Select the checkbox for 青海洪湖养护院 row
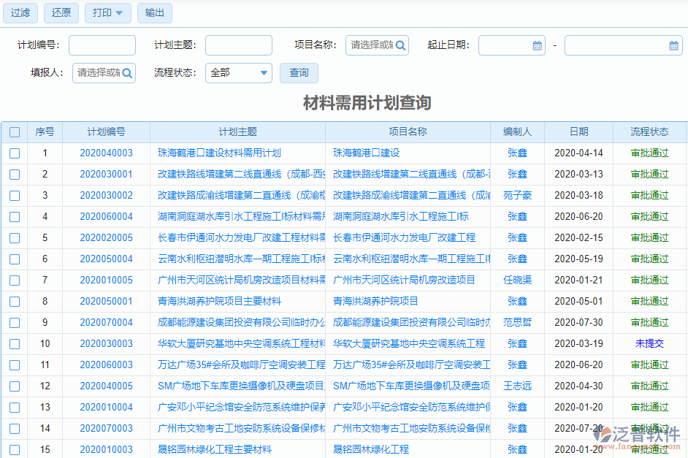688x458 pixels. [x=15, y=301]
